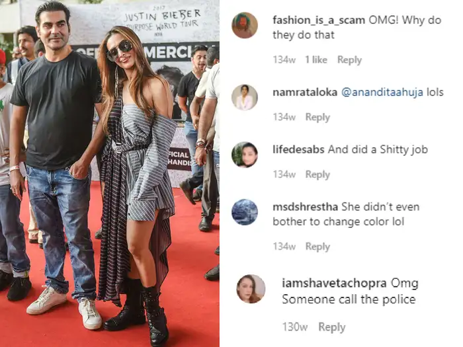View iamshavetachopra profile picture
The image size is (463, 347).
[x=251, y=289]
